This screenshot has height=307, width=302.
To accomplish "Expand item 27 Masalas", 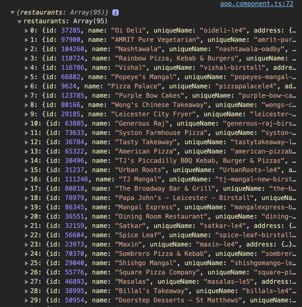I will pos(26,282).
